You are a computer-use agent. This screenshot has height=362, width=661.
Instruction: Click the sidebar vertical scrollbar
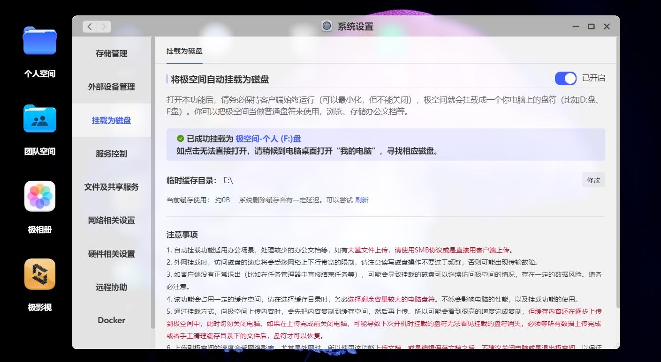(153, 183)
